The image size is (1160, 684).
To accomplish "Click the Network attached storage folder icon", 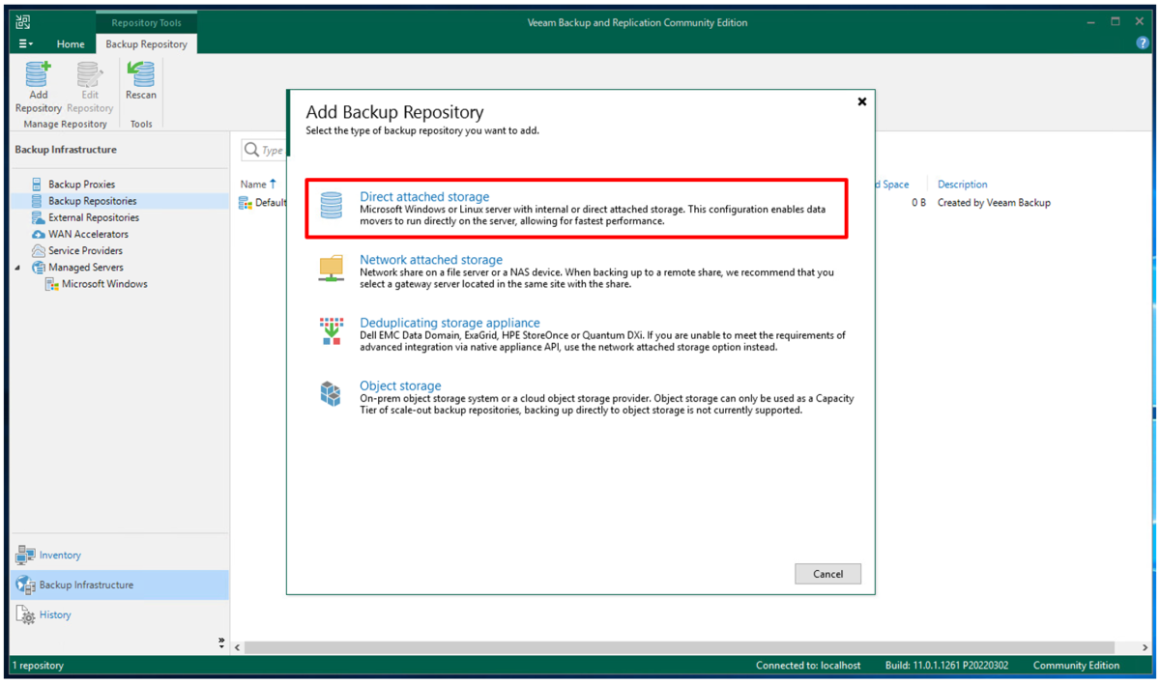I will [332, 268].
